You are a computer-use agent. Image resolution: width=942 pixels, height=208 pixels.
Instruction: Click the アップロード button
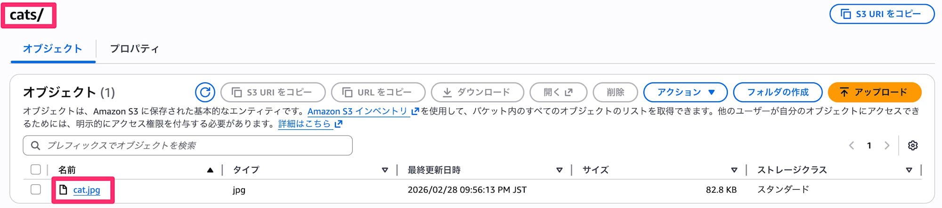874,92
